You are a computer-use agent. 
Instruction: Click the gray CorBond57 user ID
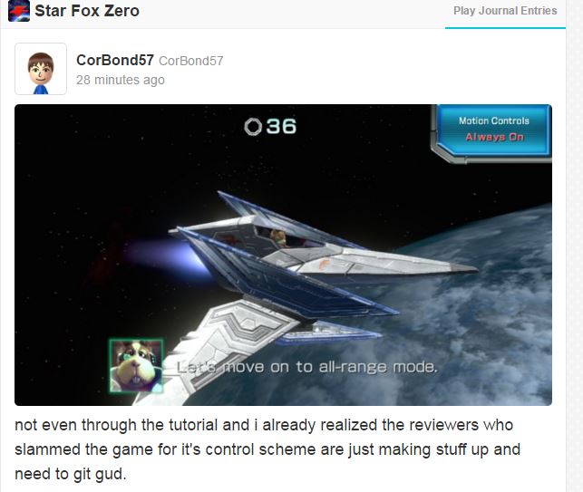[x=191, y=61]
